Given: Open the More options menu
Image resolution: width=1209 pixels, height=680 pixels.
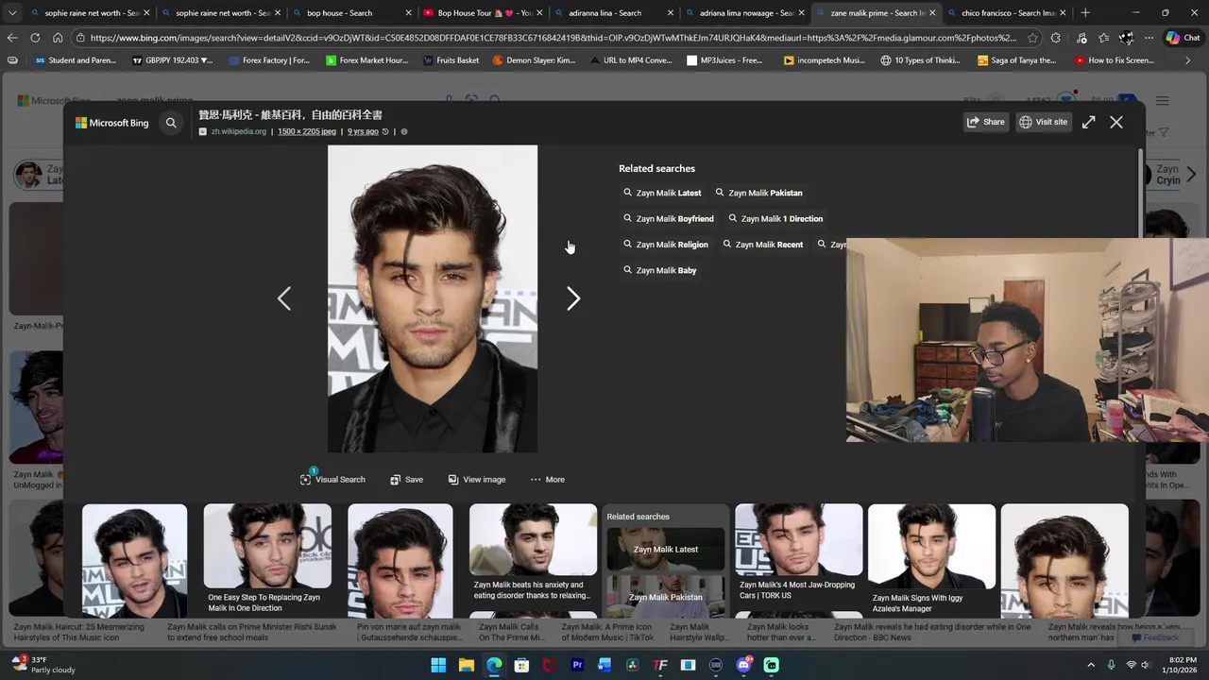Looking at the screenshot, I should tap(547, 480).
